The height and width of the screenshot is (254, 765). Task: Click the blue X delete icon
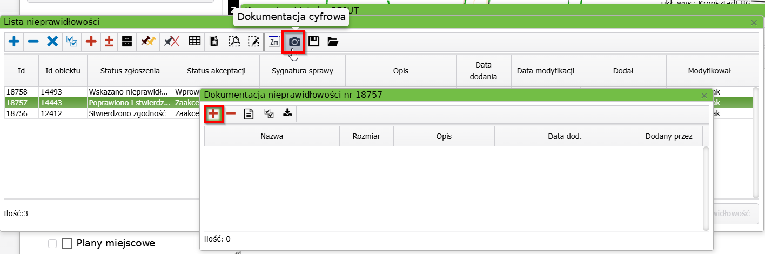[52, 42]
